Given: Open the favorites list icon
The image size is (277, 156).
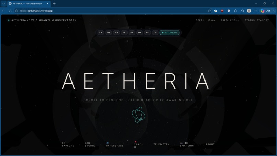Looking at the screenshot, I should pos(243,11).
